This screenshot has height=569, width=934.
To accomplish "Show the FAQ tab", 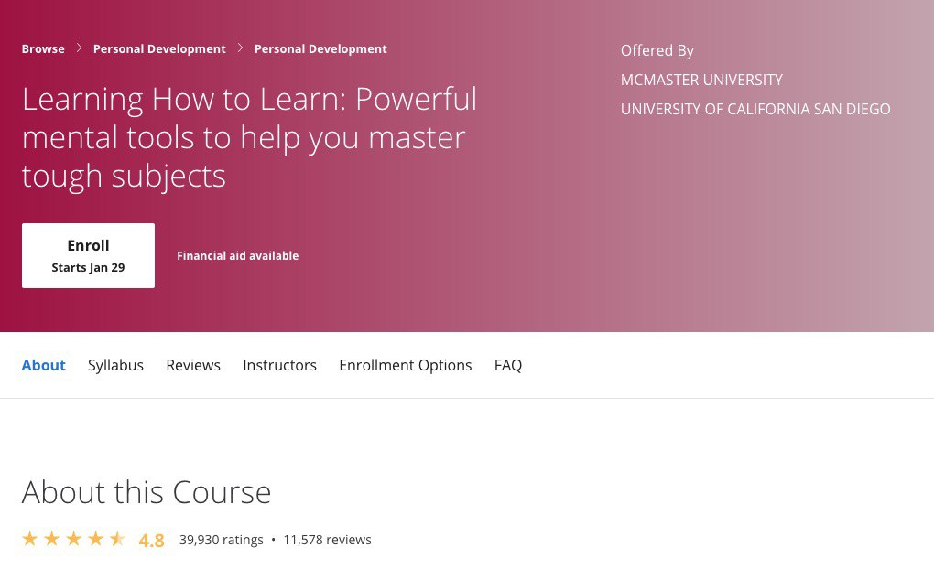I will 508,365.
